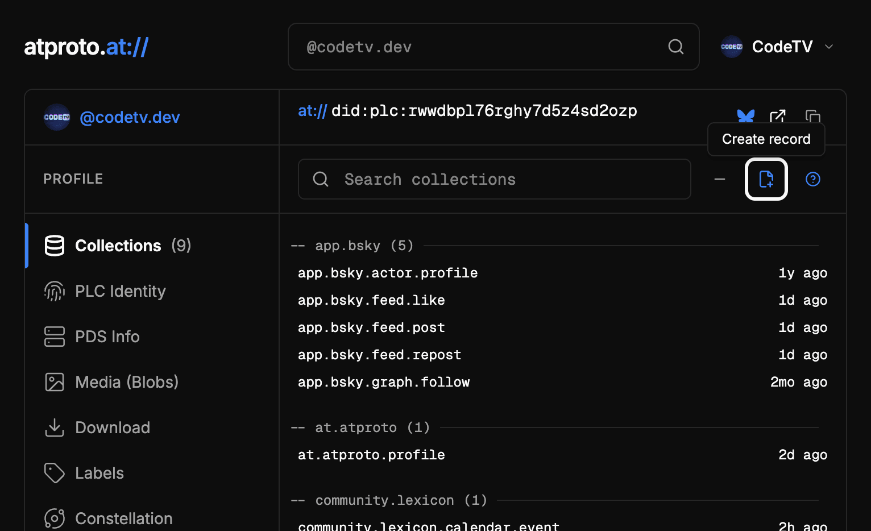The height and width of the screenshot is (531, 871).
Task: Open in Bluesky via butterfly icon
Action: [746, 117]
